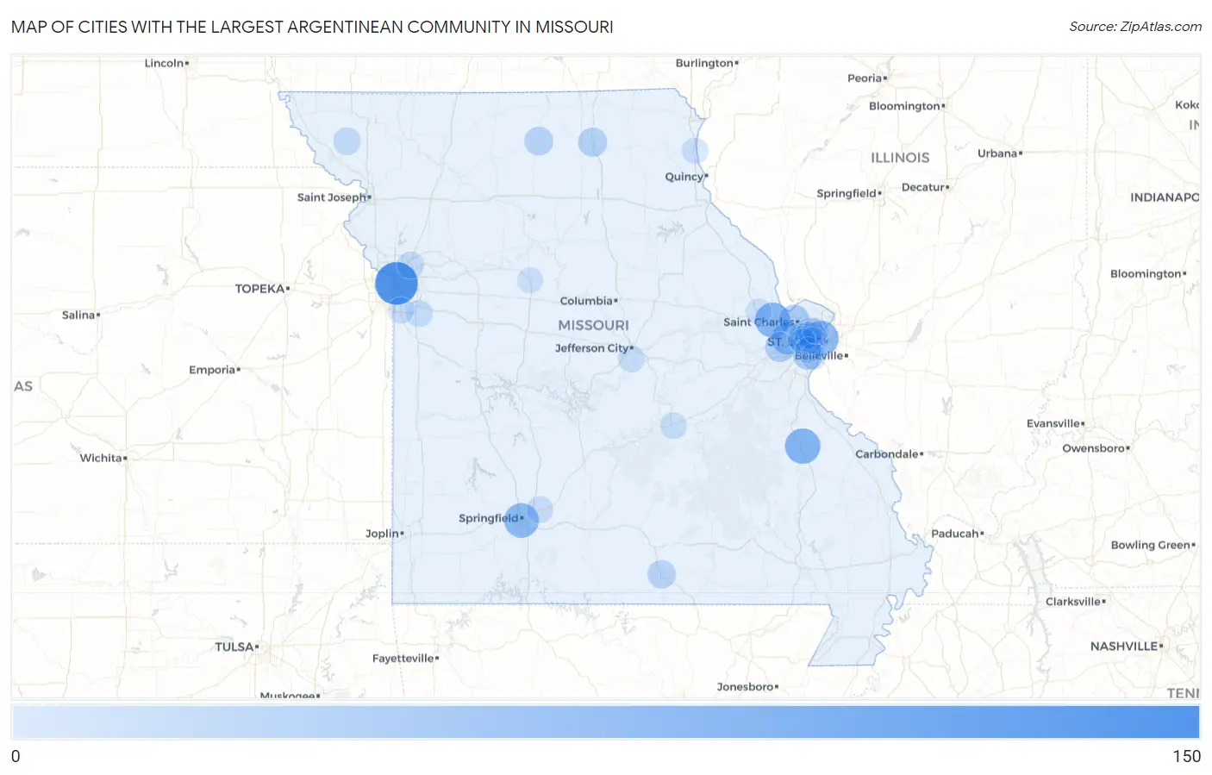Click the Lincoln city label
This screenshot has height=775, width=1212.
tap(164, 63)
